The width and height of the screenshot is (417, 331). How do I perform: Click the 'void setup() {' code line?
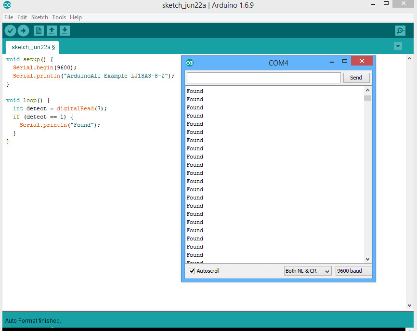click(x=29, y=59)
